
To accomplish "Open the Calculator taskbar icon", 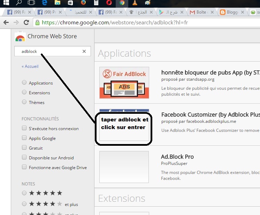I will point(96,2).
